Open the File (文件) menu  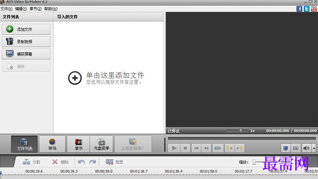[x=6, y=9]
